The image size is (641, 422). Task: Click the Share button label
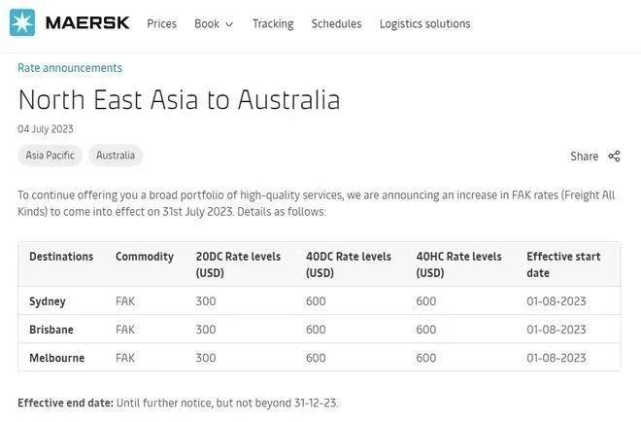(x=584, y=157)
